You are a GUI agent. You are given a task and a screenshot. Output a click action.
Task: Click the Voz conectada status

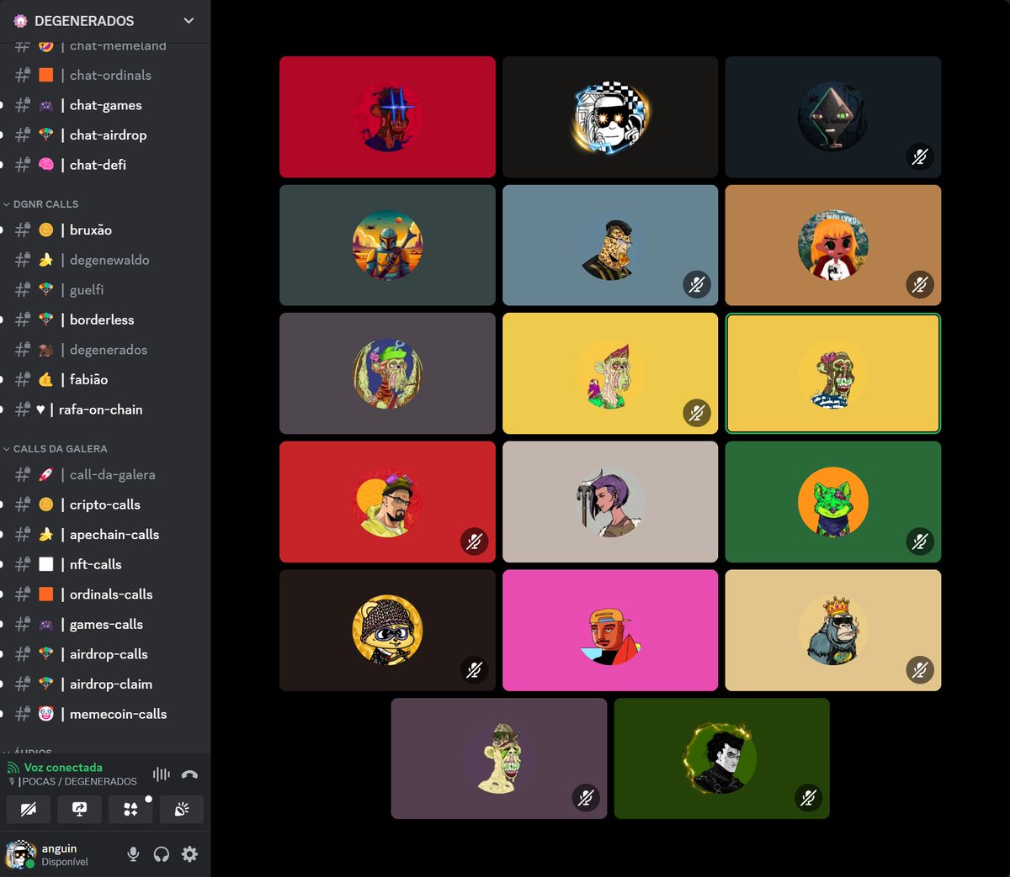click(x=63, y=767)
